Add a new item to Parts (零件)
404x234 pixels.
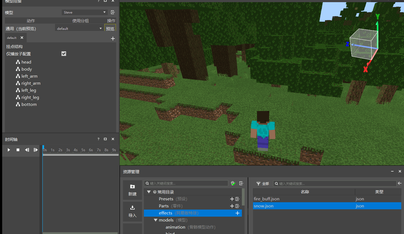(x=232, y=206)
